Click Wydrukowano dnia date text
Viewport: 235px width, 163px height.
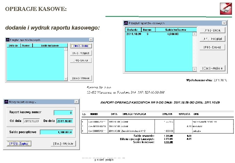click(x=206, y=80)
